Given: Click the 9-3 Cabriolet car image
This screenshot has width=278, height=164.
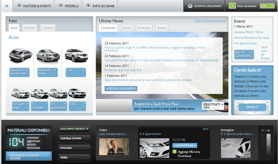Looking at the screenshot, I should tap(40, 93).
